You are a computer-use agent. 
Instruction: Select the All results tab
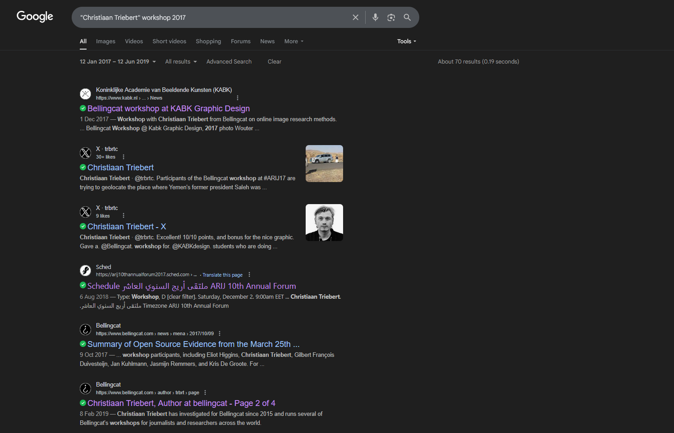[x=83, y=41]
